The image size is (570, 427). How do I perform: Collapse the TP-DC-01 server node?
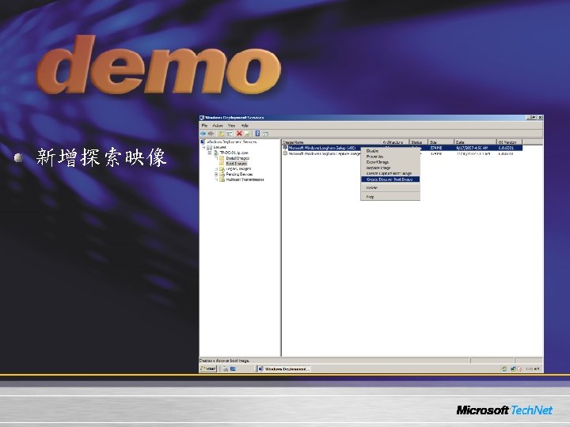click(210, 153)
